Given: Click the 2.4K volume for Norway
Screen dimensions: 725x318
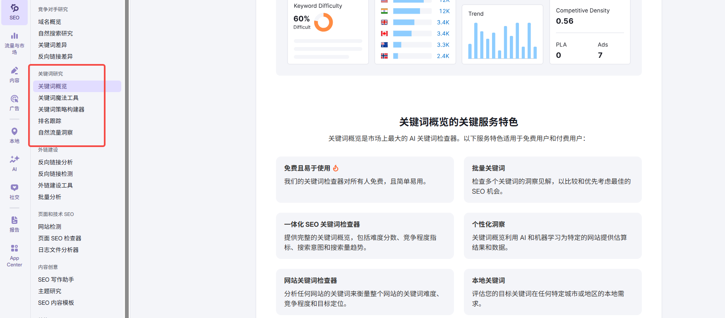Looking at the screenshot, I should click(x=443, y=56).
